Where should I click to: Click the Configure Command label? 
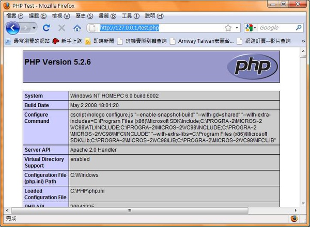37,118
